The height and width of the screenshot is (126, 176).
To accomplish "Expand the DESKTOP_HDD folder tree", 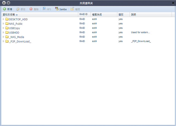I will pos(3,19).
